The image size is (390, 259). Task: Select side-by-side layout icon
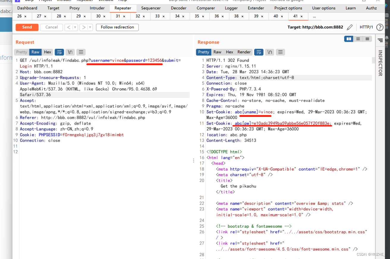pyautogui.click(x=349, y=39)
